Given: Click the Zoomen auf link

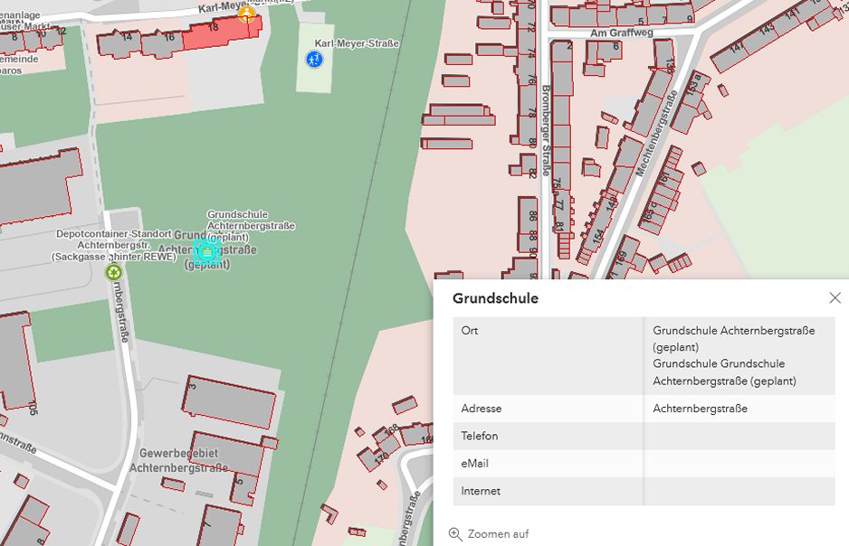Looking at the screenshot, I should click(498, 534).
